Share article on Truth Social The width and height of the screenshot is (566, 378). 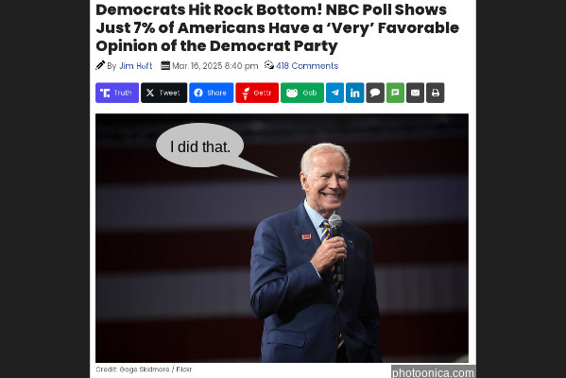[x=117, y=93]
